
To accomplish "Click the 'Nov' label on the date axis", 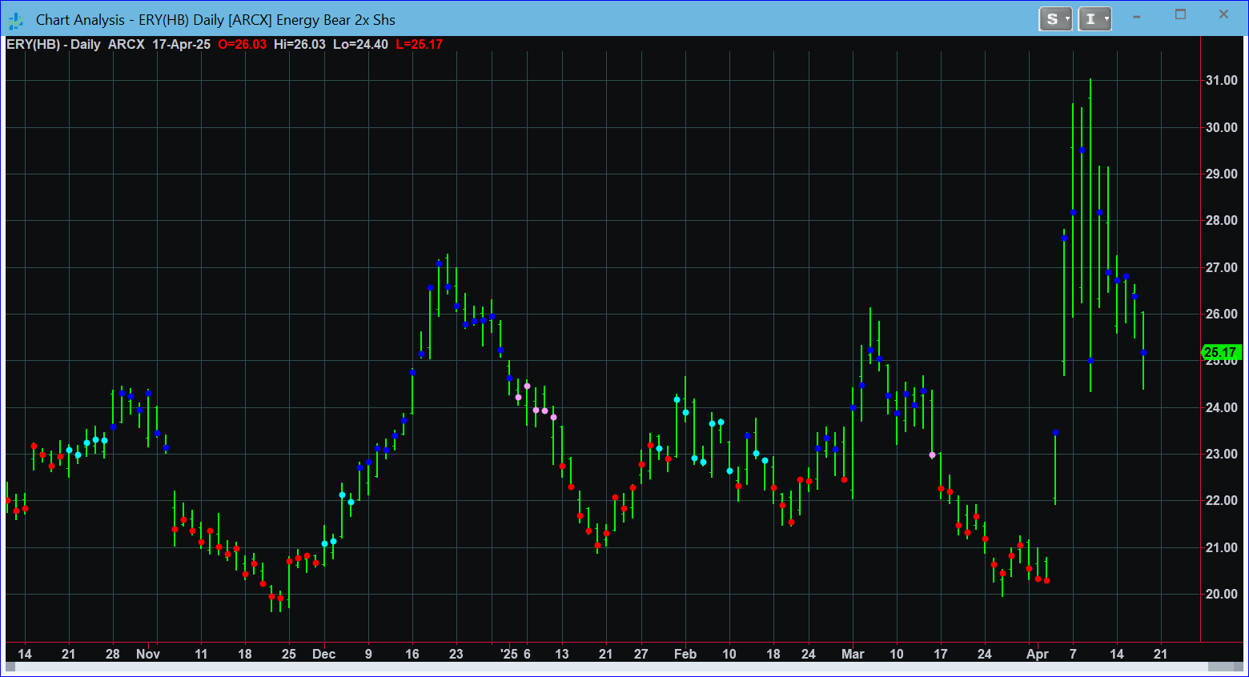I will pos(148,654).
